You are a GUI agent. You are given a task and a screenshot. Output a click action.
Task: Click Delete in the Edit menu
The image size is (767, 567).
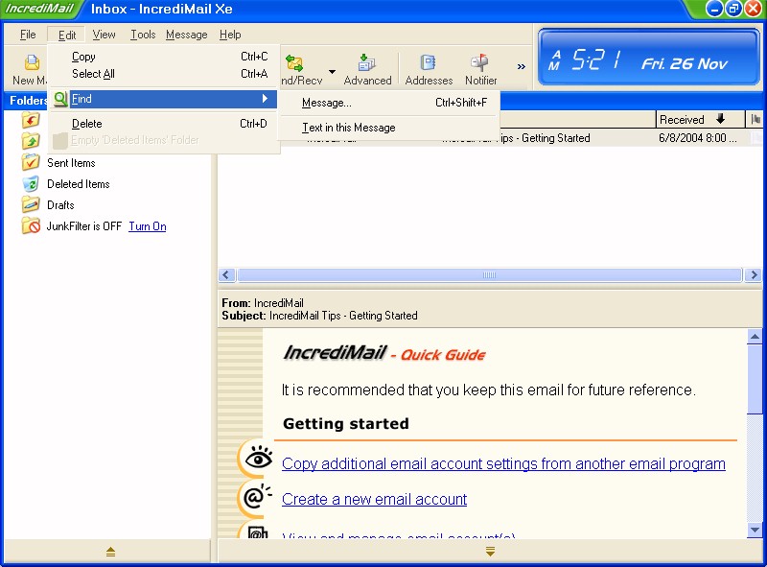pyautogui.click(x=86, y=124)
